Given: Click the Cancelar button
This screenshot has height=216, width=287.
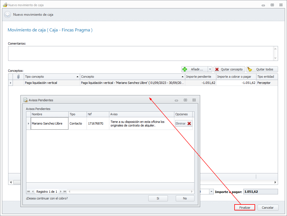Looking at the screenshot, I should pos(268,208).
